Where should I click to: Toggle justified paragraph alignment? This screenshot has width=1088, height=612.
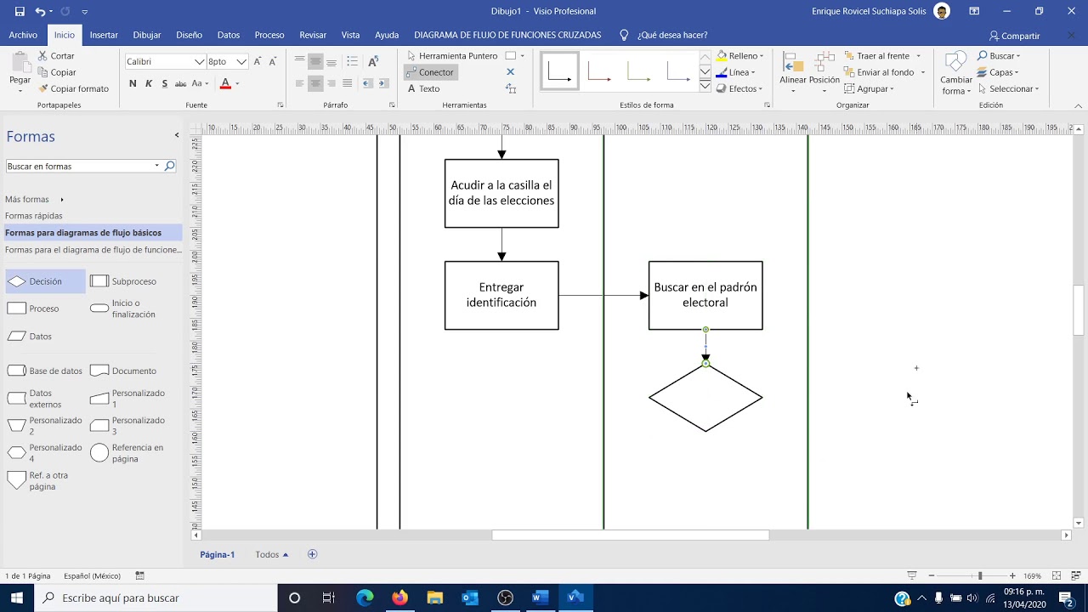pos(347,83)
